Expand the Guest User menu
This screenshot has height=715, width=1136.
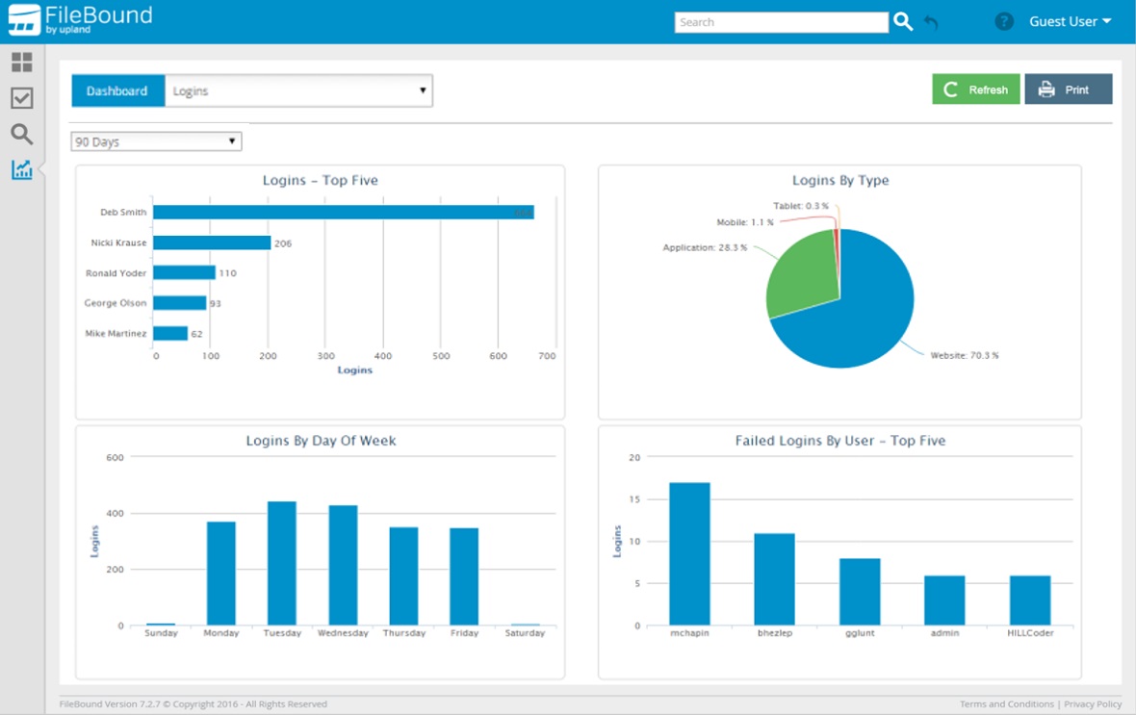pyautogui.click(x=1070, y=21)
